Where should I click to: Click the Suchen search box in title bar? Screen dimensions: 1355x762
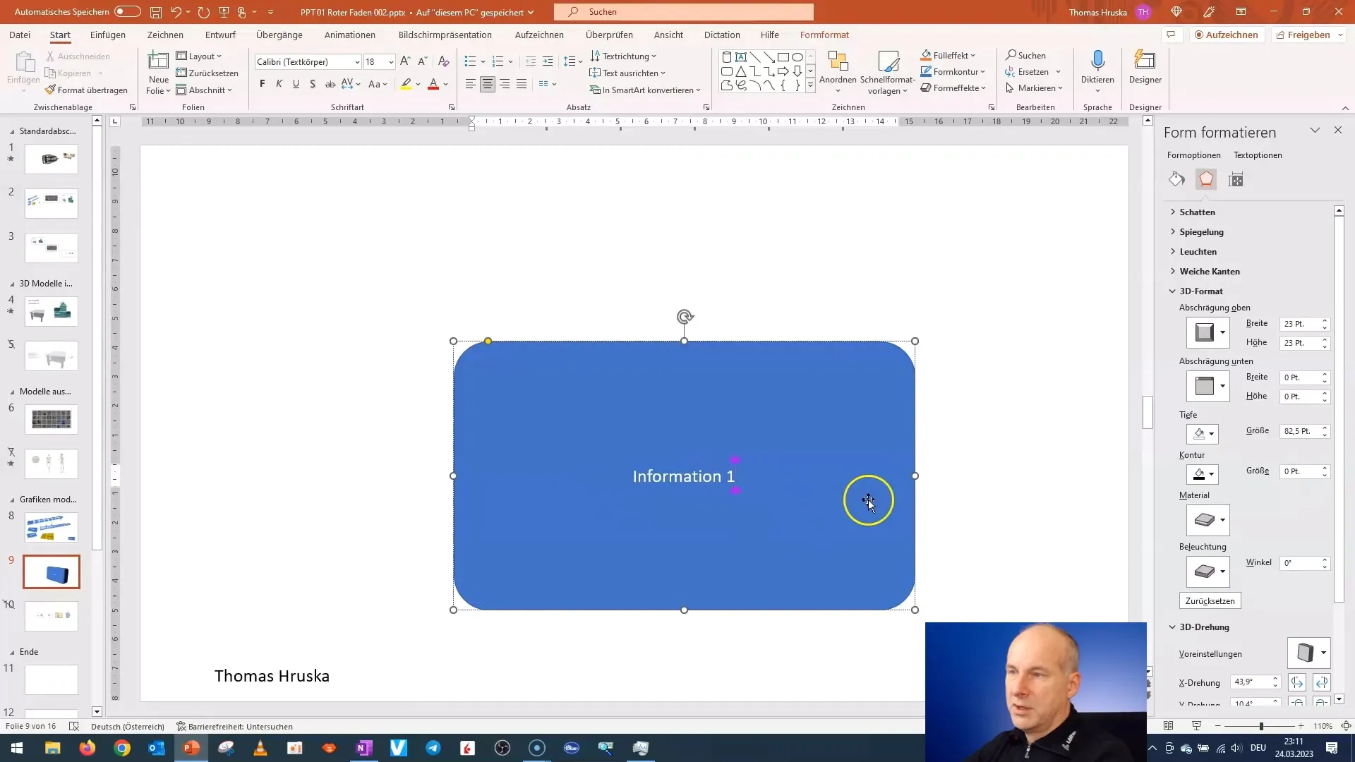click(684, 12)
